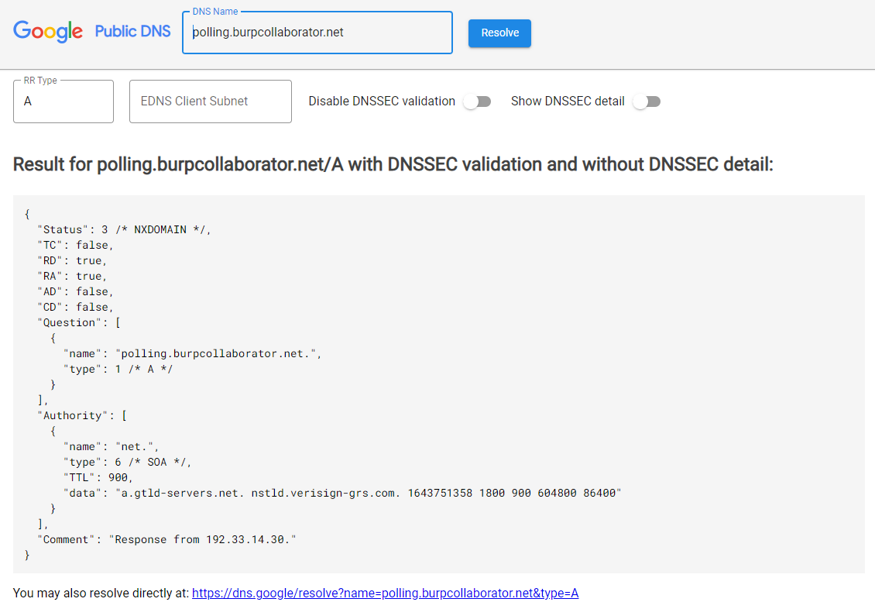Click the blue Resolve button

pos(499,33)
